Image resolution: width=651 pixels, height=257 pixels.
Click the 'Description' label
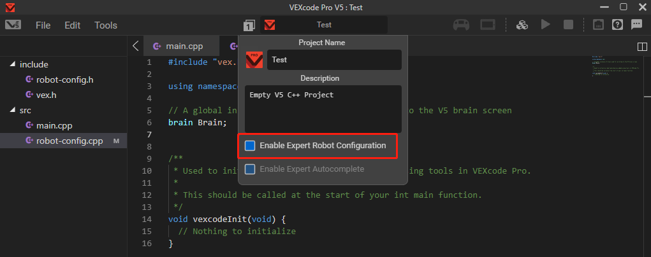319,78
